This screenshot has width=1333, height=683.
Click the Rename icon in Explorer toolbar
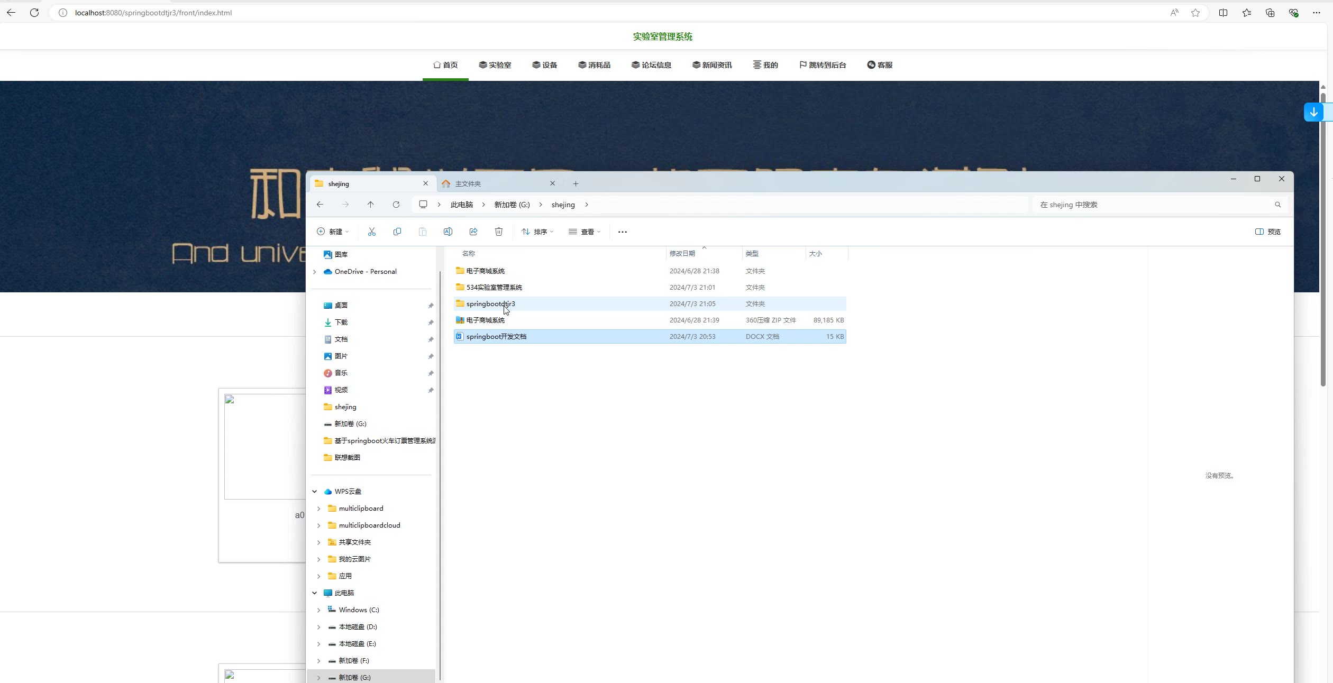448,232
